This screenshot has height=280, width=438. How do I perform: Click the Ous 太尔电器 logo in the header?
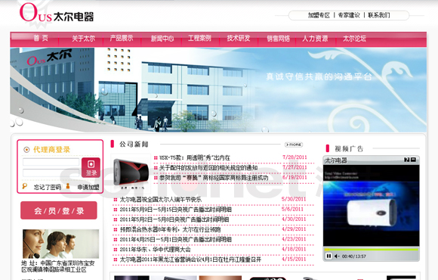click(57, 14)
